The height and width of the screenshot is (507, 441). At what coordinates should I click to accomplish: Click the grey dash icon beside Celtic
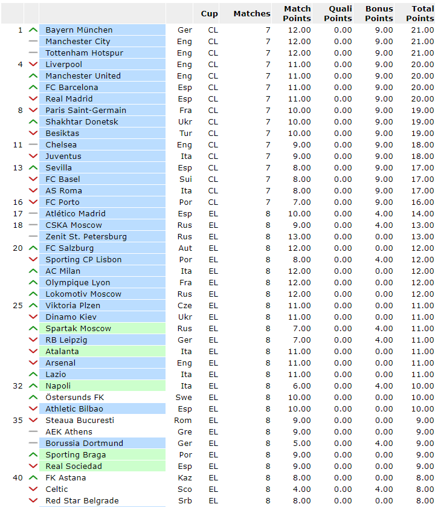click(33, 489)
